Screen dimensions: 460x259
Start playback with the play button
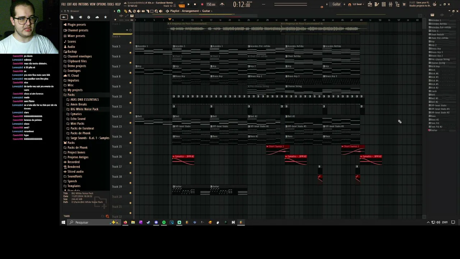click(188, 5)
